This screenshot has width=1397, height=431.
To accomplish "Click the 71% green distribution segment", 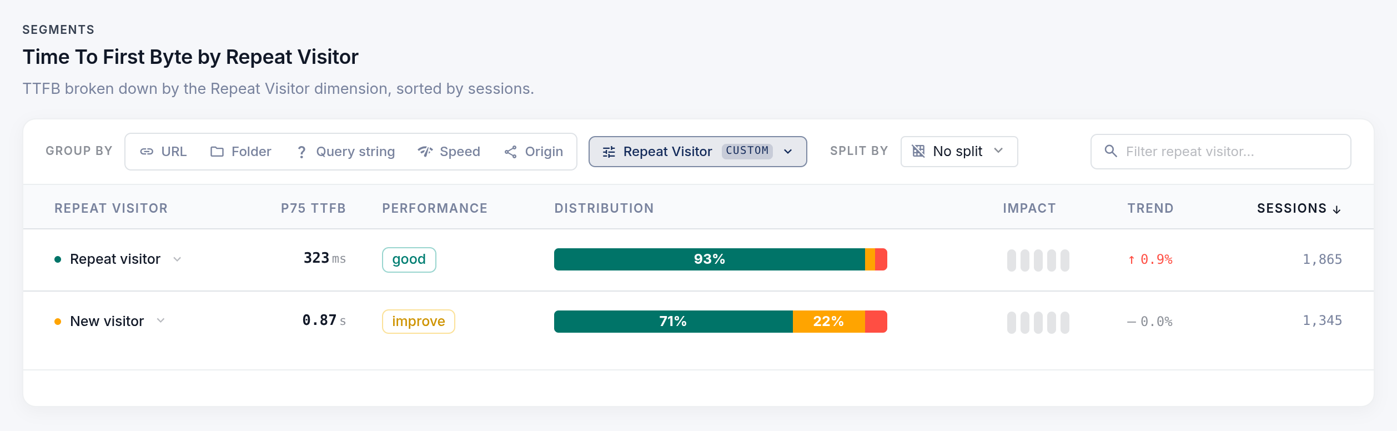I will coord(674,322).
